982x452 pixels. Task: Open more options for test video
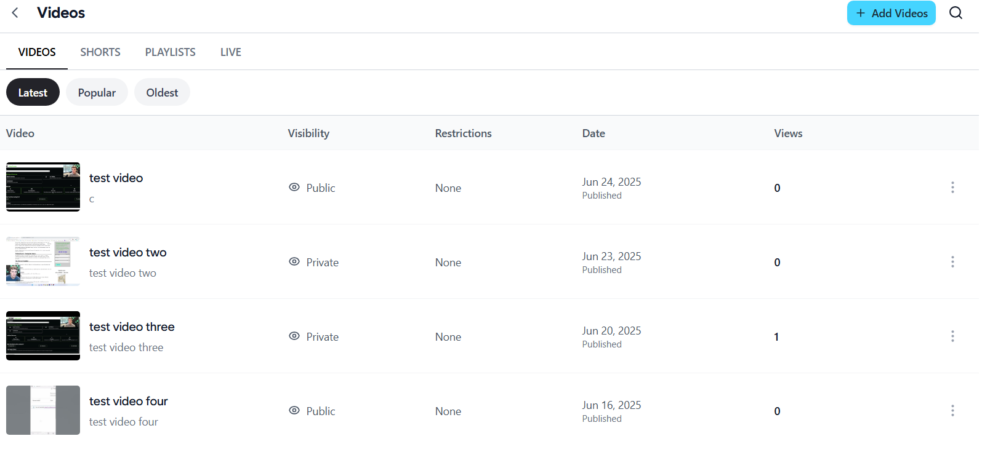coord(952,188)
